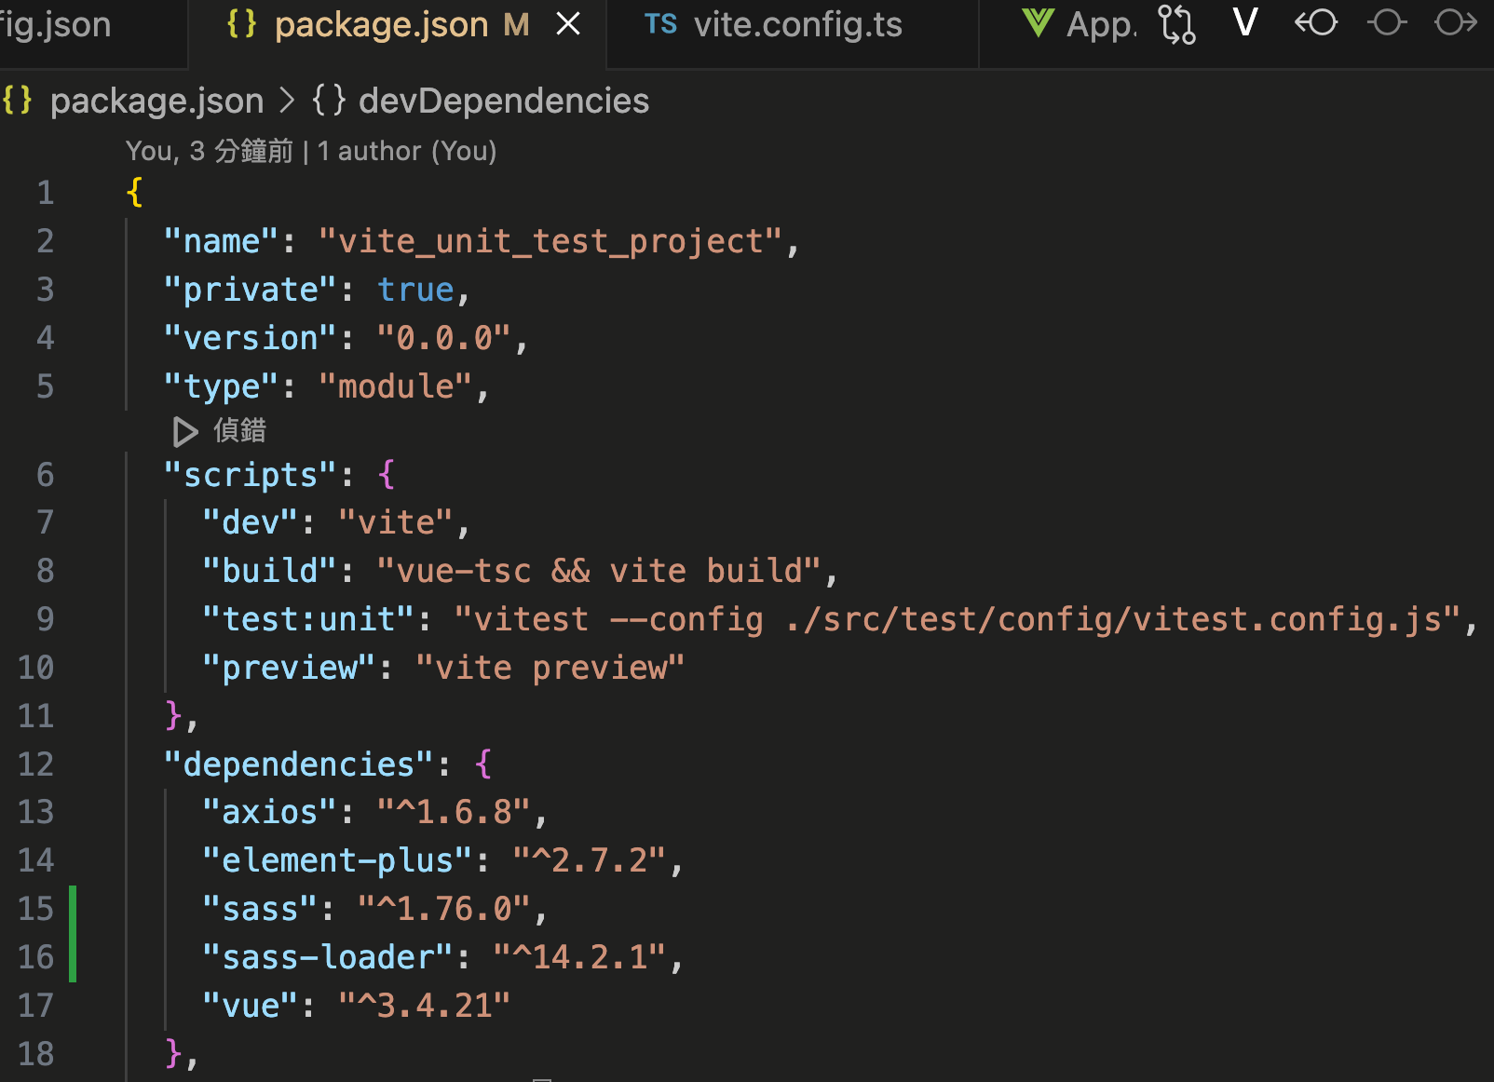1494x1082 pixels.
Task: Click package.json in the breadcrumb
Action: point(156,101)
